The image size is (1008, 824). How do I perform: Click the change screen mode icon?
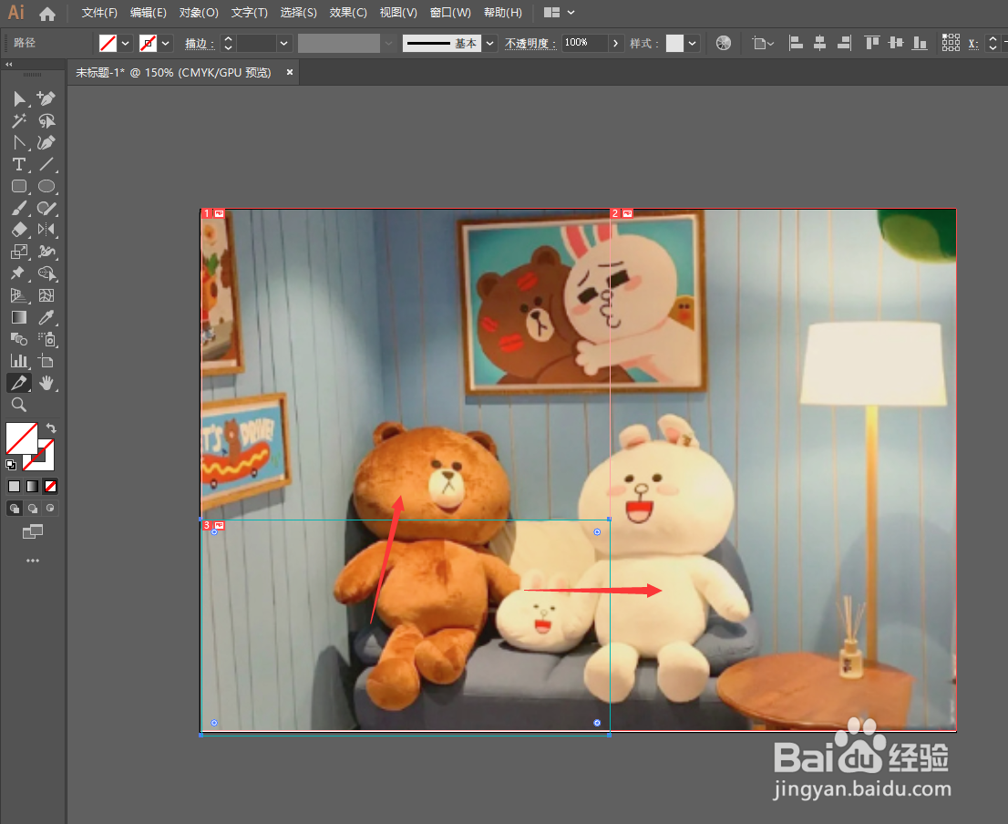tap(33, 531)
